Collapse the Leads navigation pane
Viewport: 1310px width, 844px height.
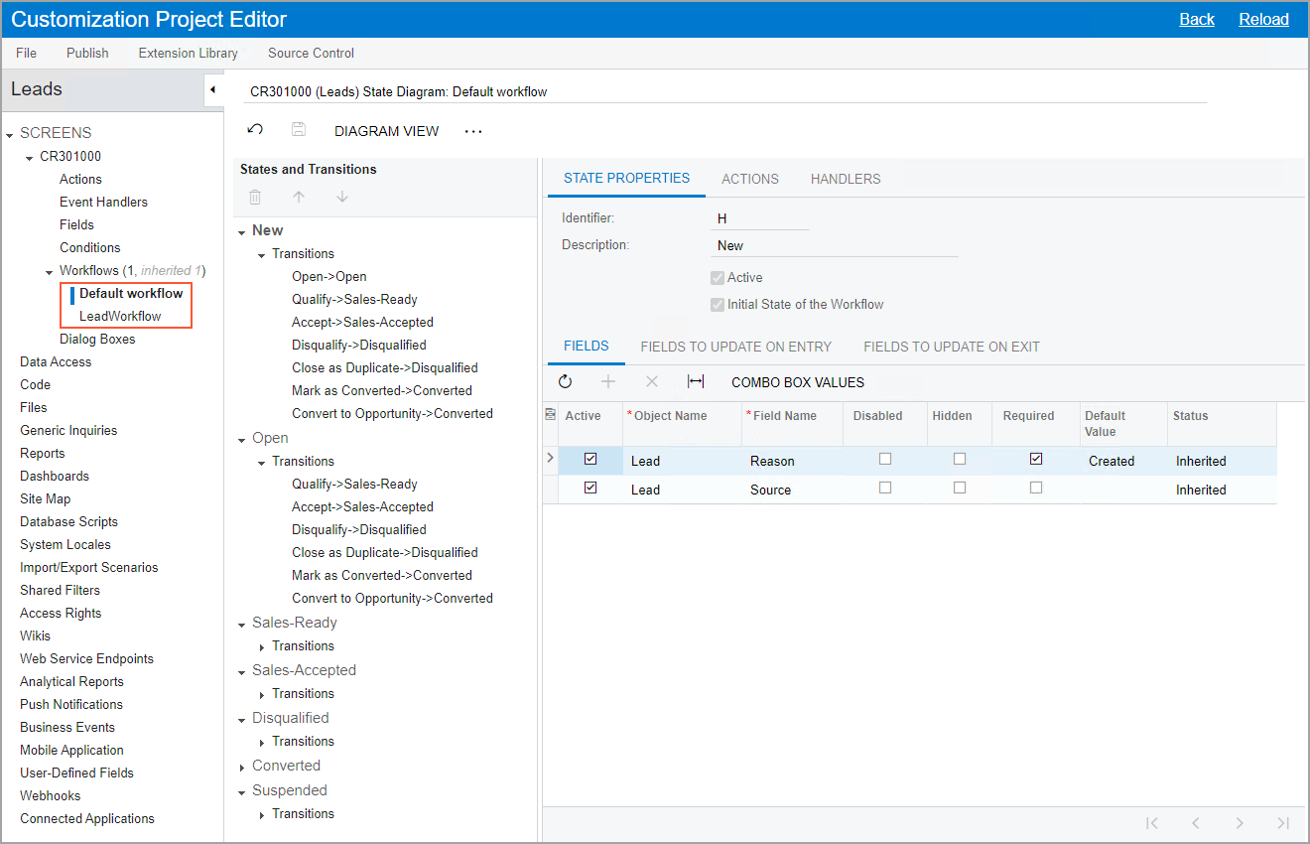click(x=212, y=89)
